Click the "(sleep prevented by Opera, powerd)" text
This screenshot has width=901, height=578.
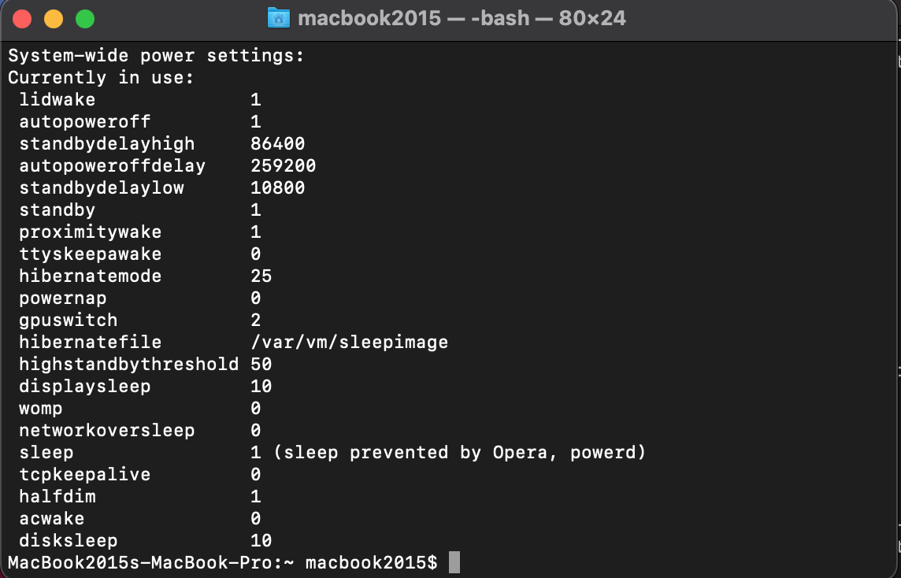[x=459, y=453]
